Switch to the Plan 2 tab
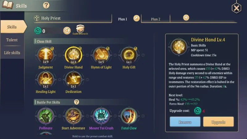247x139 pixels. [156, 19]
